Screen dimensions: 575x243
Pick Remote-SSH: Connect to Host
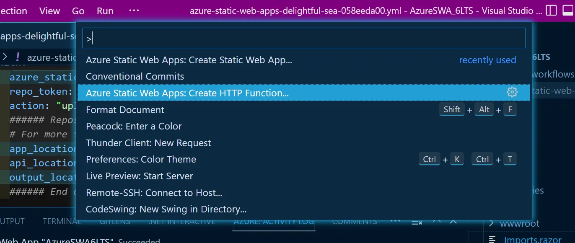154,193
